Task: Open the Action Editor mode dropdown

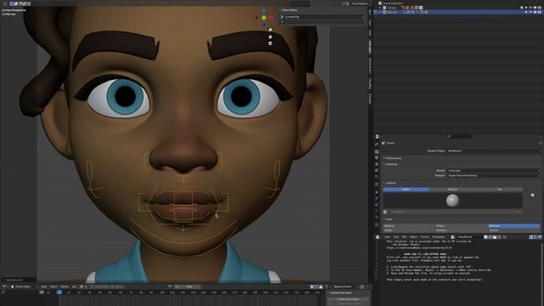Action: click(25, 286)
